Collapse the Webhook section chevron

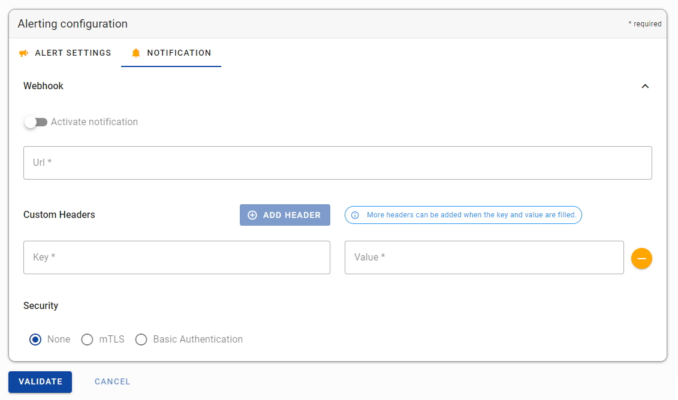pyautogui.click(x=645, y=86)
